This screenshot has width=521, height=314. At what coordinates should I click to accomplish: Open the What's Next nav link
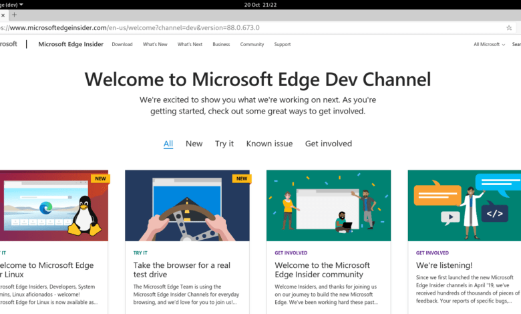pos(190,44)
